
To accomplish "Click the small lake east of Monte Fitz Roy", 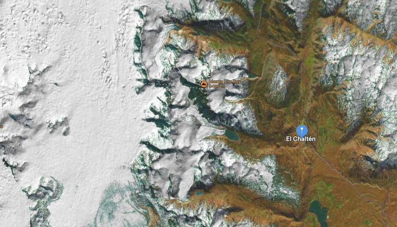I will point(252,76).
